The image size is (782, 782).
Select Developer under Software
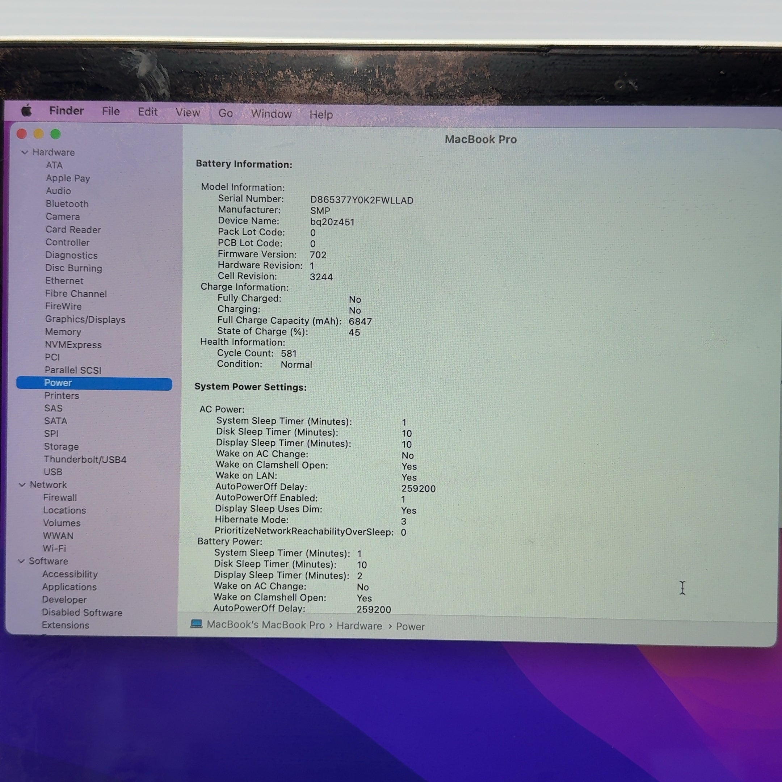tap(64, 600)
